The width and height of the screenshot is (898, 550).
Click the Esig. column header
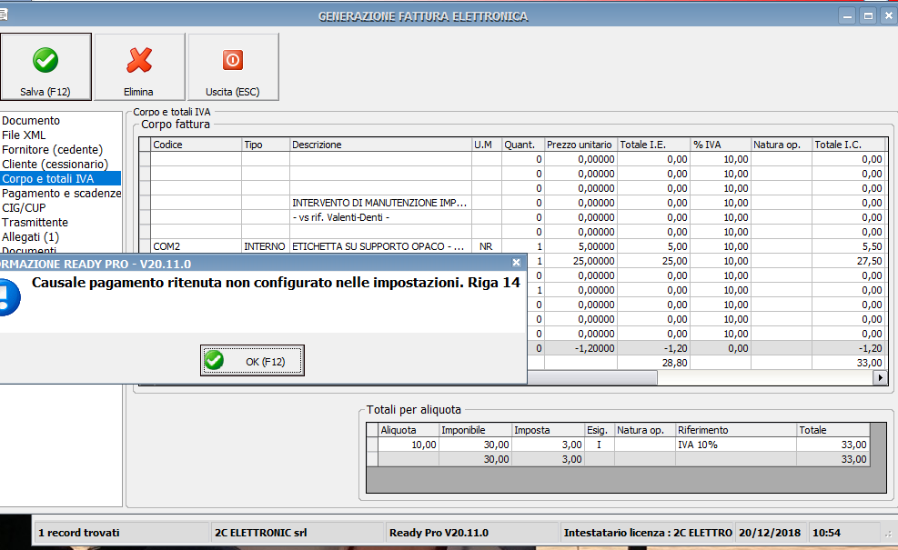599,430
